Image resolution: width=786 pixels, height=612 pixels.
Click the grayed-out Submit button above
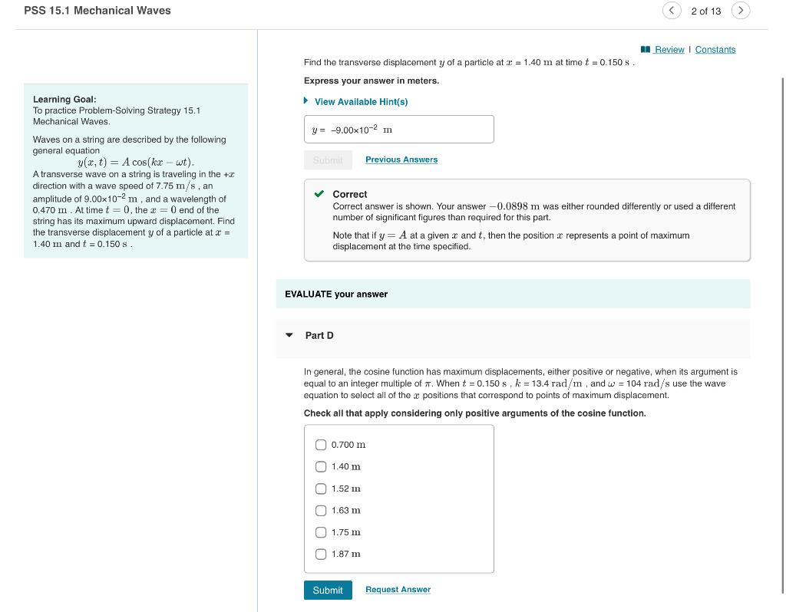pos(328,160)
